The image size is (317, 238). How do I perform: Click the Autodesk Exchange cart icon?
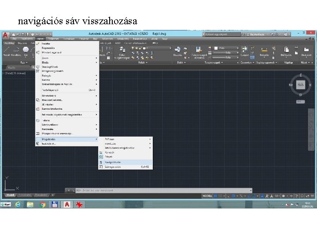(x=272, y=34)
